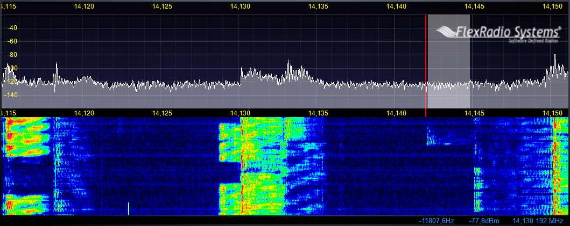Click the -11807,6Hz offset readout
570x226 pixels.
click(438, 221)
